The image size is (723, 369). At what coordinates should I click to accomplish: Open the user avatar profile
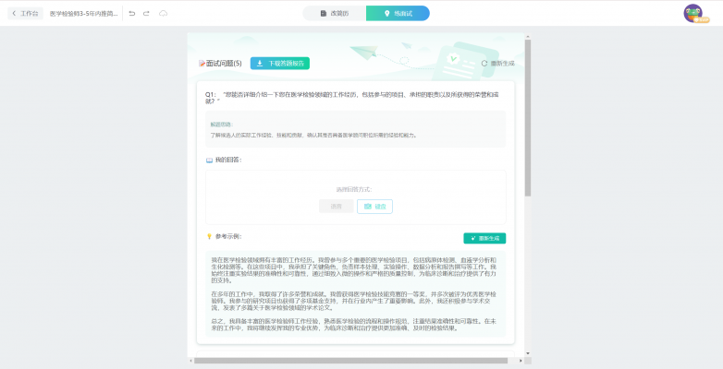tap(693, 13)
